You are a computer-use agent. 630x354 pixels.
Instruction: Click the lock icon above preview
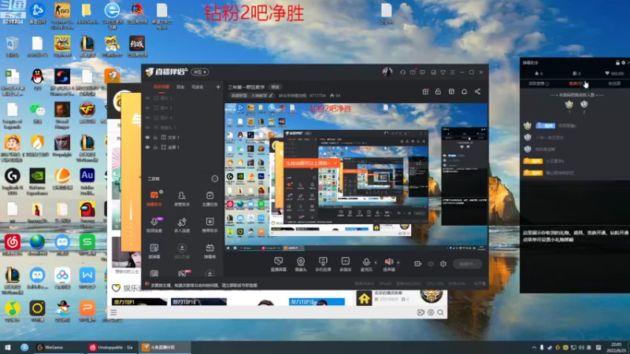pyautogui.click(x=438, y=91)
